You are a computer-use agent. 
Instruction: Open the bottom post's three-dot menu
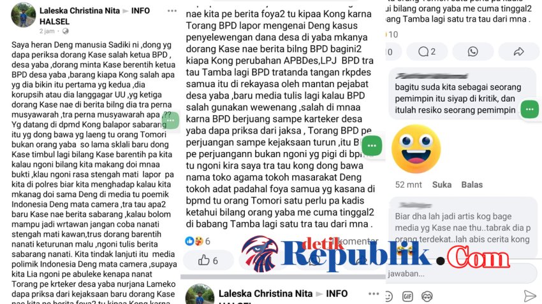pos(374,294)
